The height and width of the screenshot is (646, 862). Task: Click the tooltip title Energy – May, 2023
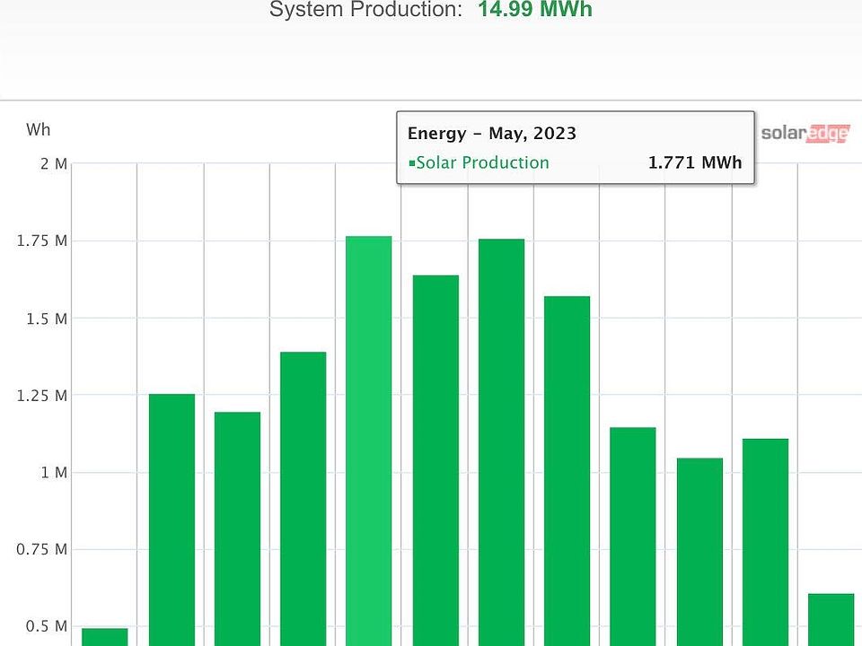click(x=491, y=134)
